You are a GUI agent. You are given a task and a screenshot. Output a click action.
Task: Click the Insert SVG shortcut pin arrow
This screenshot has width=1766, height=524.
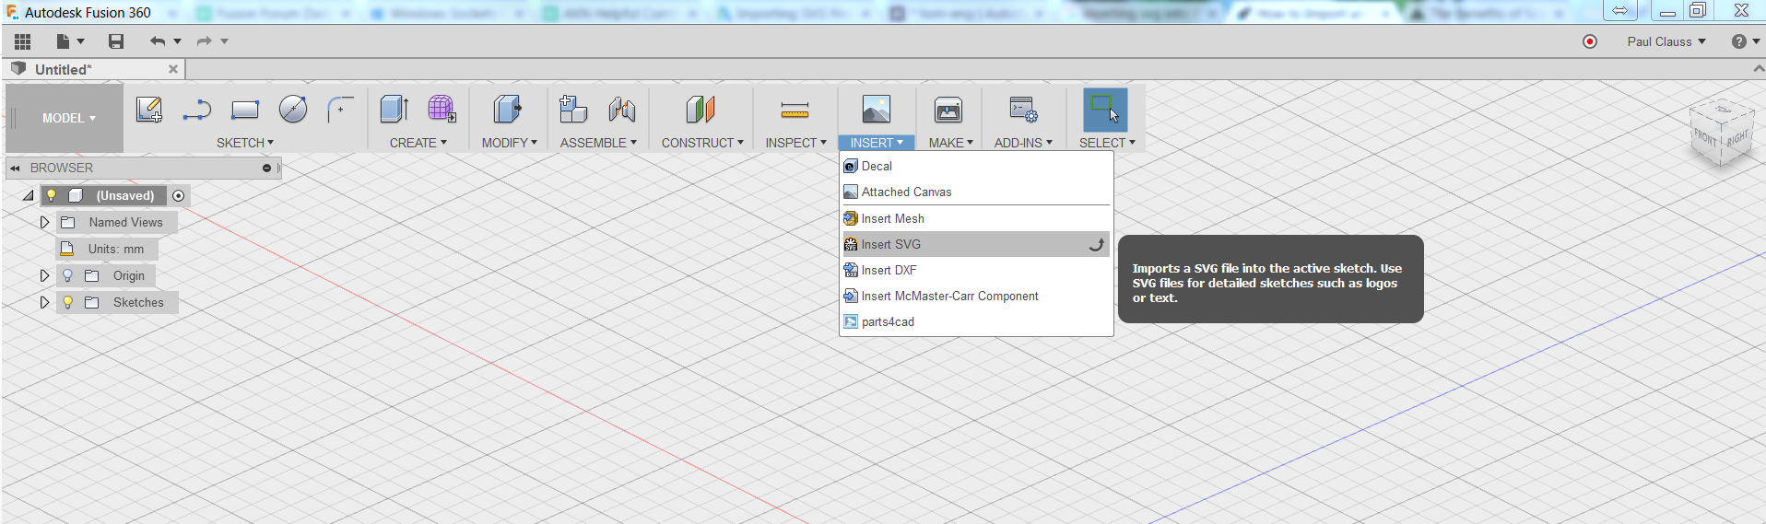coord(1097,244)
